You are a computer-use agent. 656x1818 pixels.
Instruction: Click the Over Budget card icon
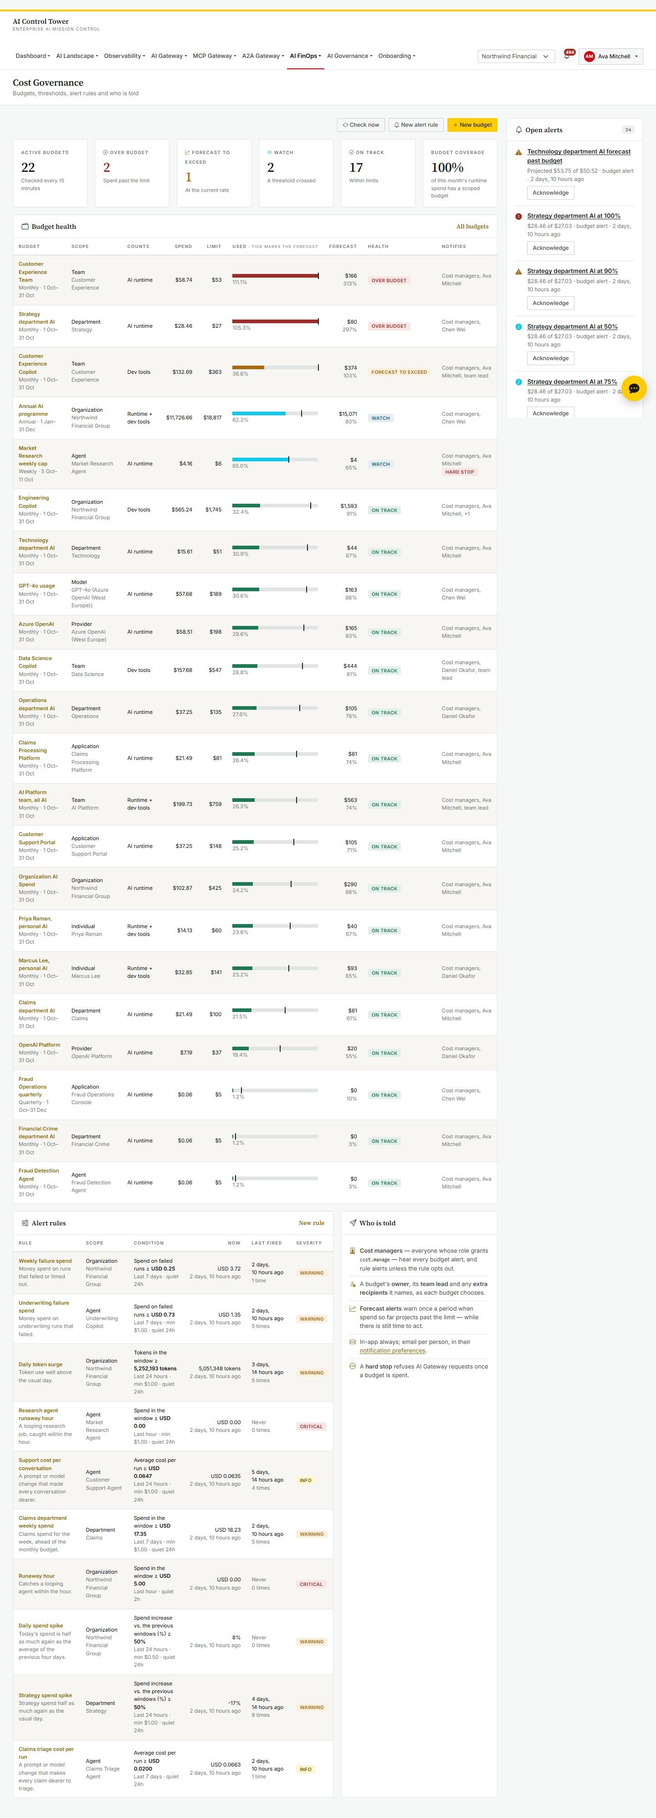pos(106,152)
